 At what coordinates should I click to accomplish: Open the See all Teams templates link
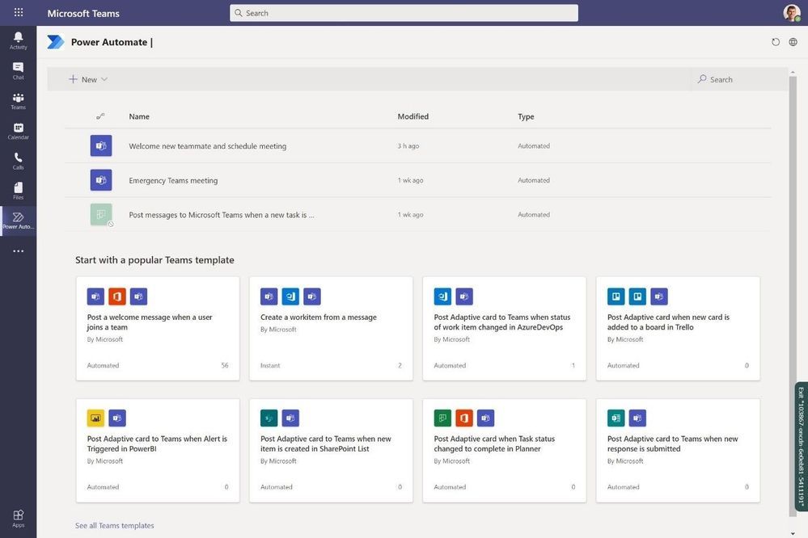(x=114, y=523)
